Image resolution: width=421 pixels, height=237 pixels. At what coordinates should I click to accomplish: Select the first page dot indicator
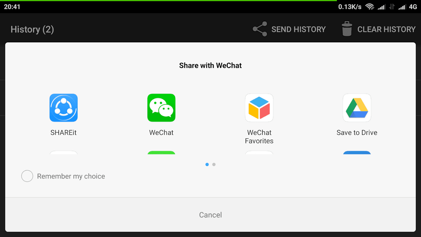pyautogui.click(x=207, y=164)
